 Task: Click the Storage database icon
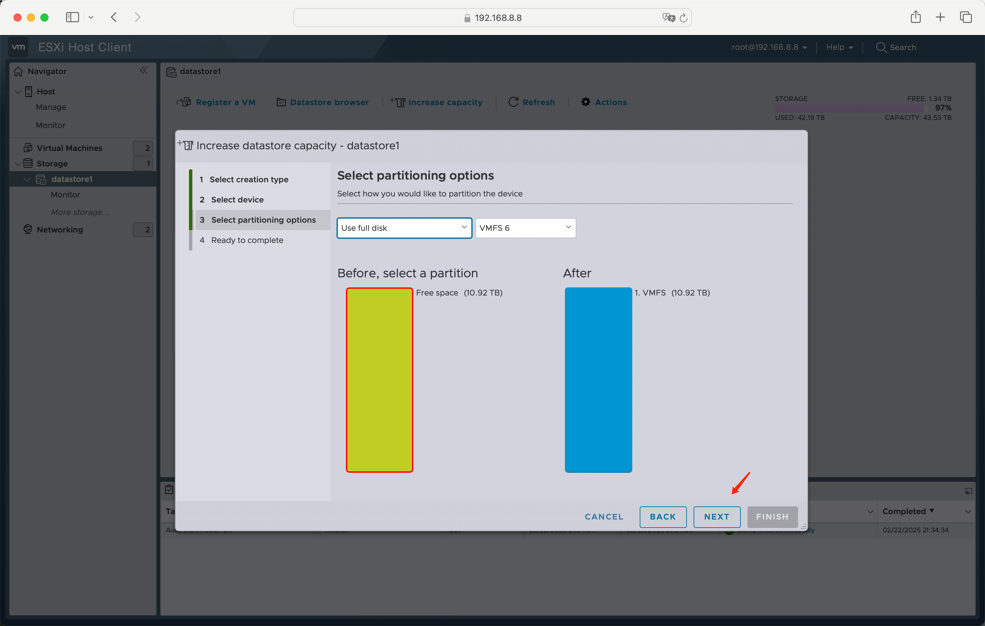28,163
